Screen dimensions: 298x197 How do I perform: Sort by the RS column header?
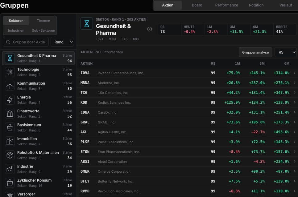[213, 63]
